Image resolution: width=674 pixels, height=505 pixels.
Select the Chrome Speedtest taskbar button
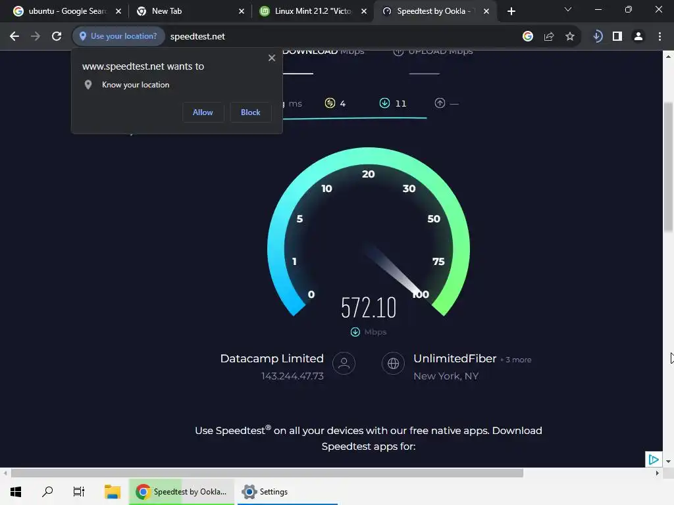pyautogui.click(x=182, y=492)
